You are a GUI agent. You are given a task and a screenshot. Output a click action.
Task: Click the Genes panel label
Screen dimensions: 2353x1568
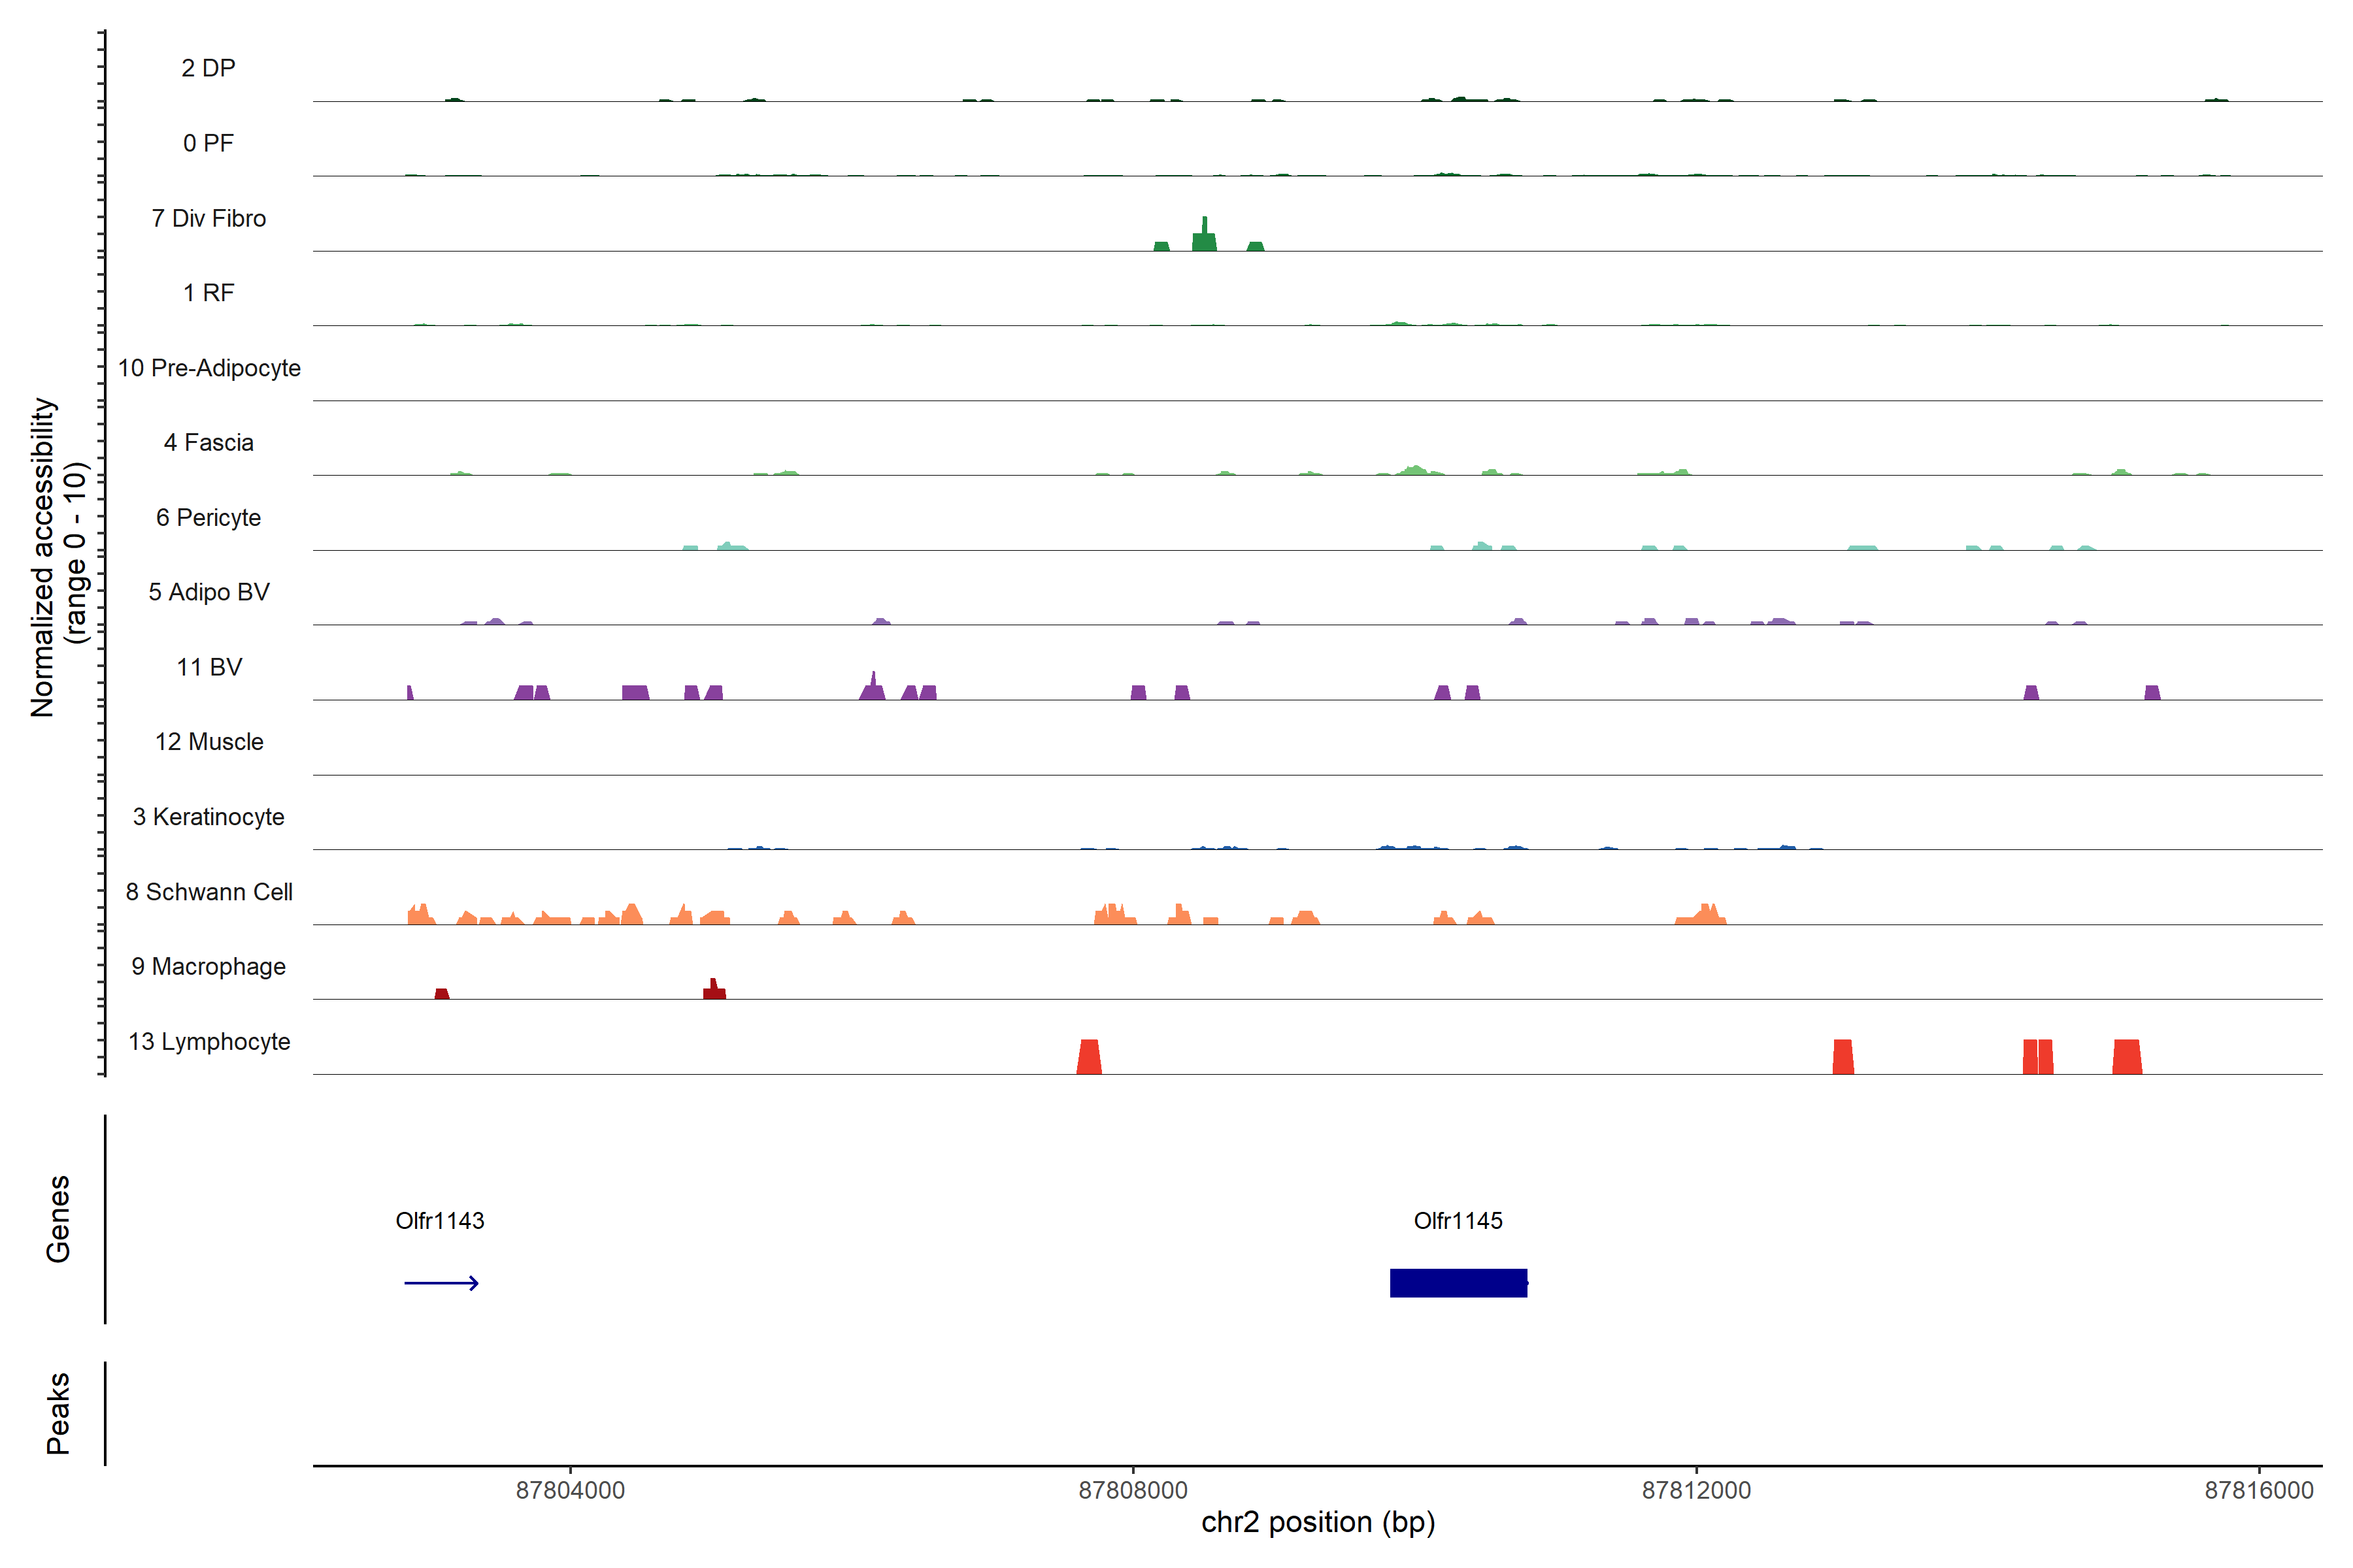pyautogui.click(x=58, y=1219)
